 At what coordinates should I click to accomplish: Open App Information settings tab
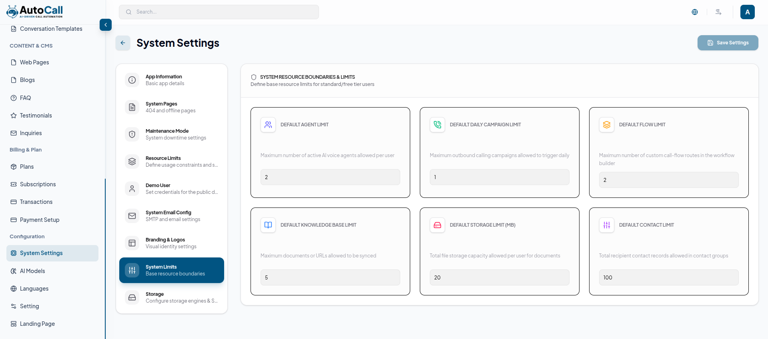point(172,80)
